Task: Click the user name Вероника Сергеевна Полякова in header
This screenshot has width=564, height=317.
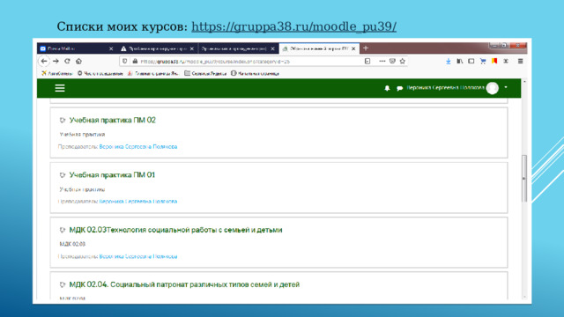Action: (x=445, y=88)
